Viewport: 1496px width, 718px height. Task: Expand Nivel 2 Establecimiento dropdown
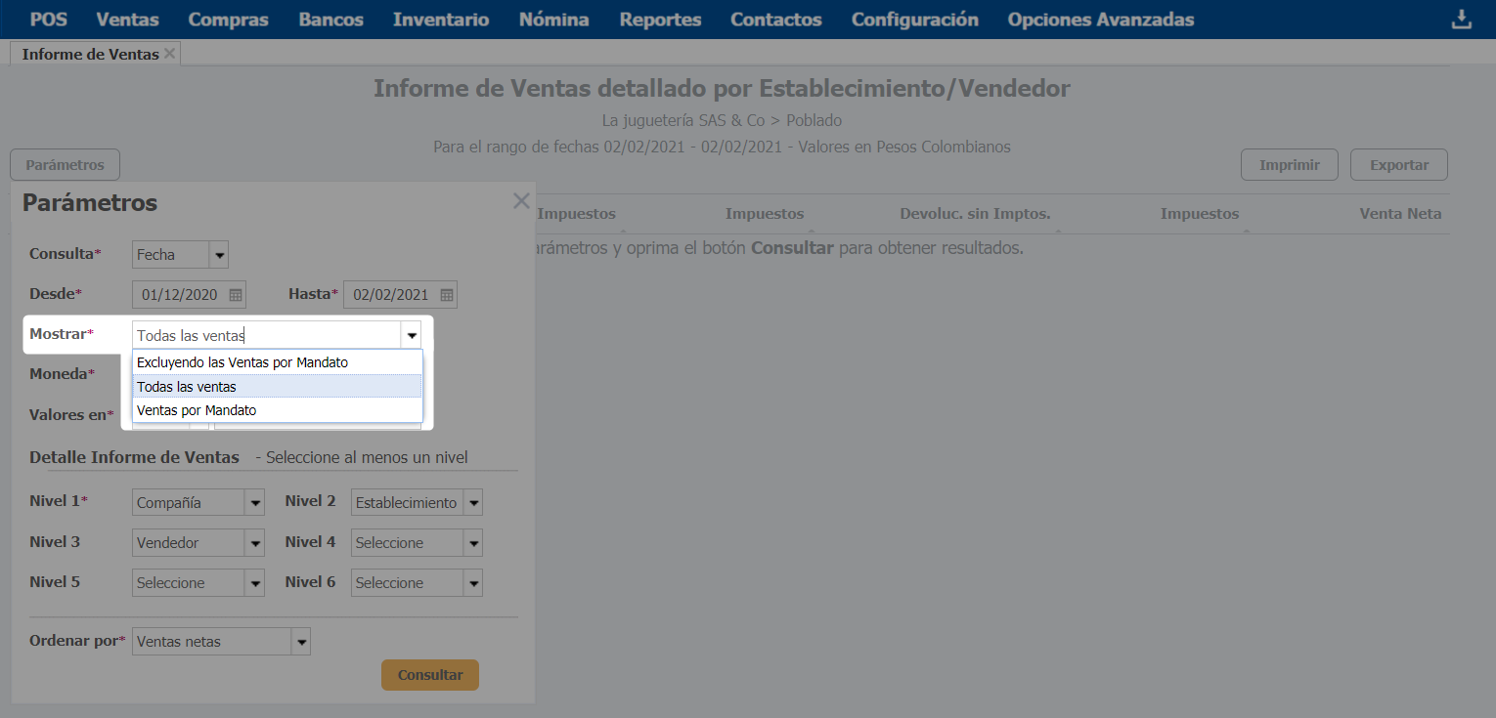[x=473, y=503]
